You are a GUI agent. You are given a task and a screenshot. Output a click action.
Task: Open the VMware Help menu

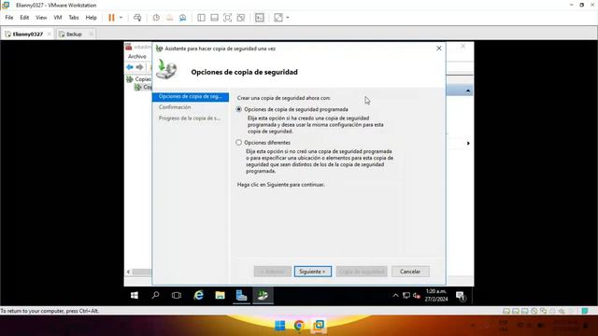pyautogui.click(x=91, y=18)
